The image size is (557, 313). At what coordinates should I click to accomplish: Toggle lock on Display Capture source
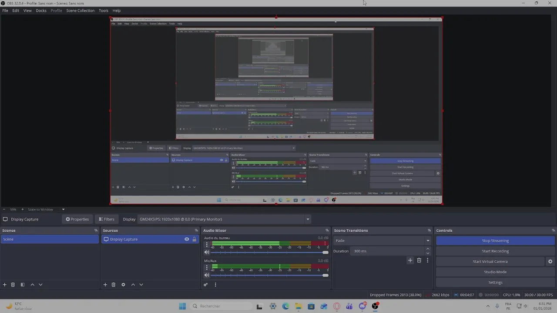point(194,239)
